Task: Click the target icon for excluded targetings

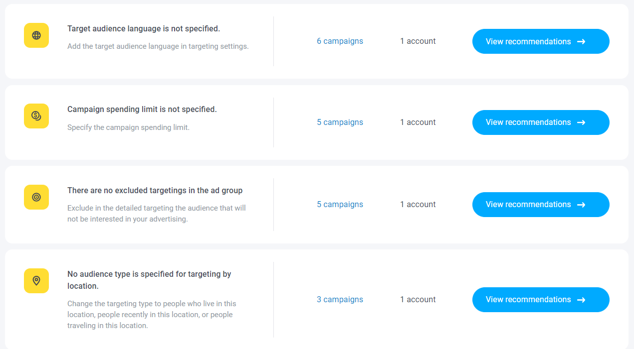Action: point(36,197)
